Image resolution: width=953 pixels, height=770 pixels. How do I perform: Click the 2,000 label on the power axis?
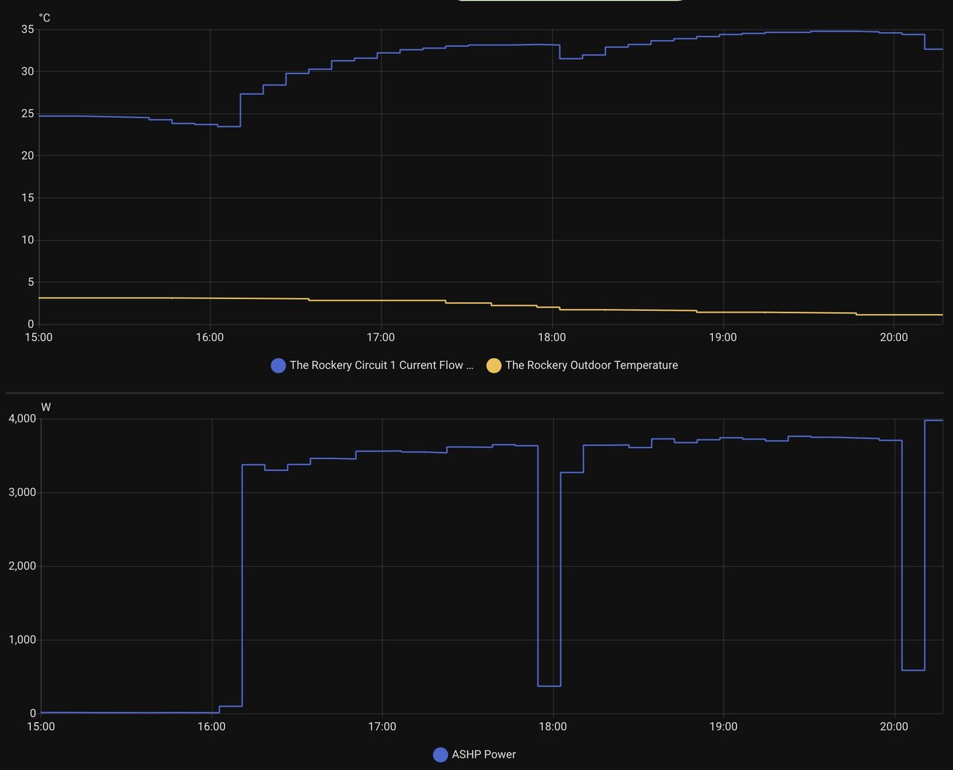pos(22,566)
